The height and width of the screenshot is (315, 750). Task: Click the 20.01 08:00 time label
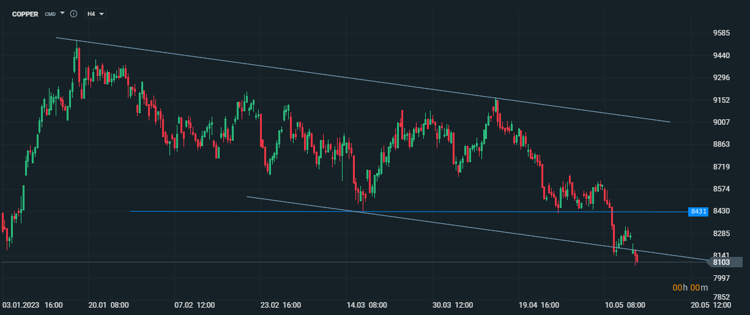[x=109, y=304]
